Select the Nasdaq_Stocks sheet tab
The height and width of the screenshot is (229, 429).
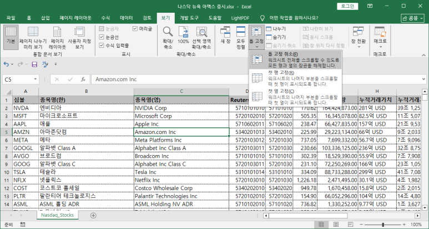coord(57,215)
